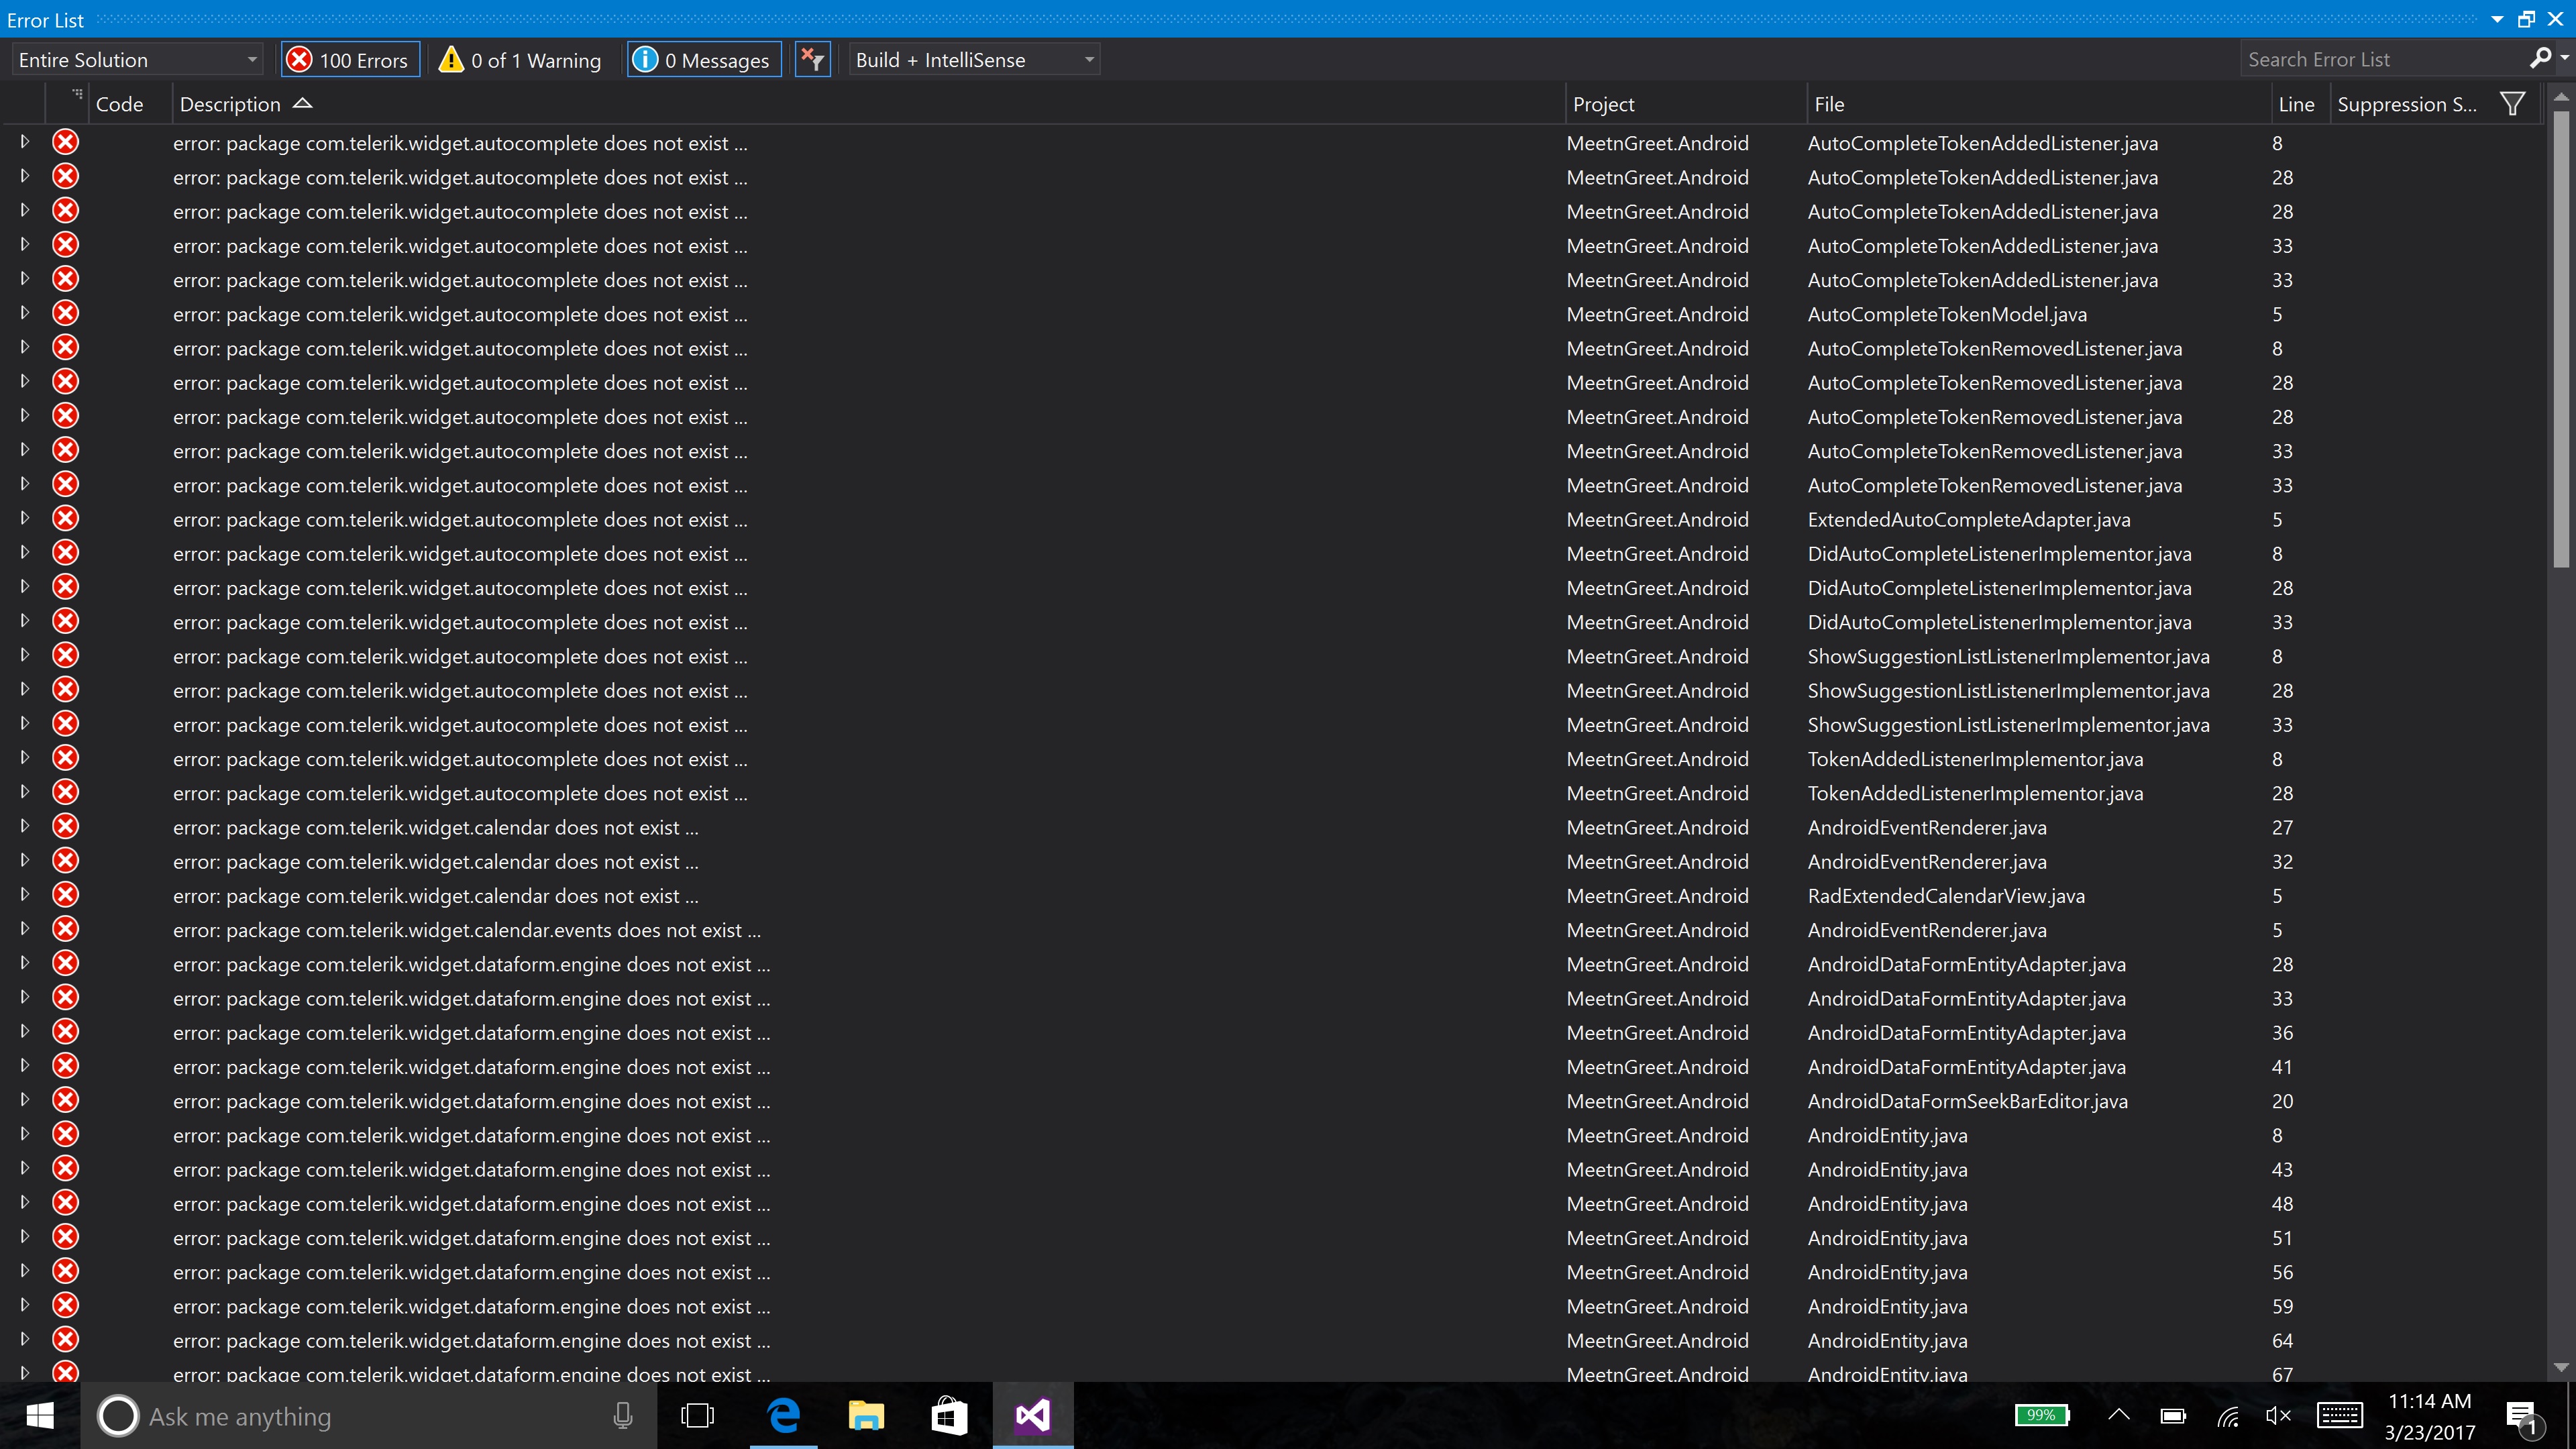
Task: Open Microsoft Edge from the taskbar
Action: point(783,1416)
